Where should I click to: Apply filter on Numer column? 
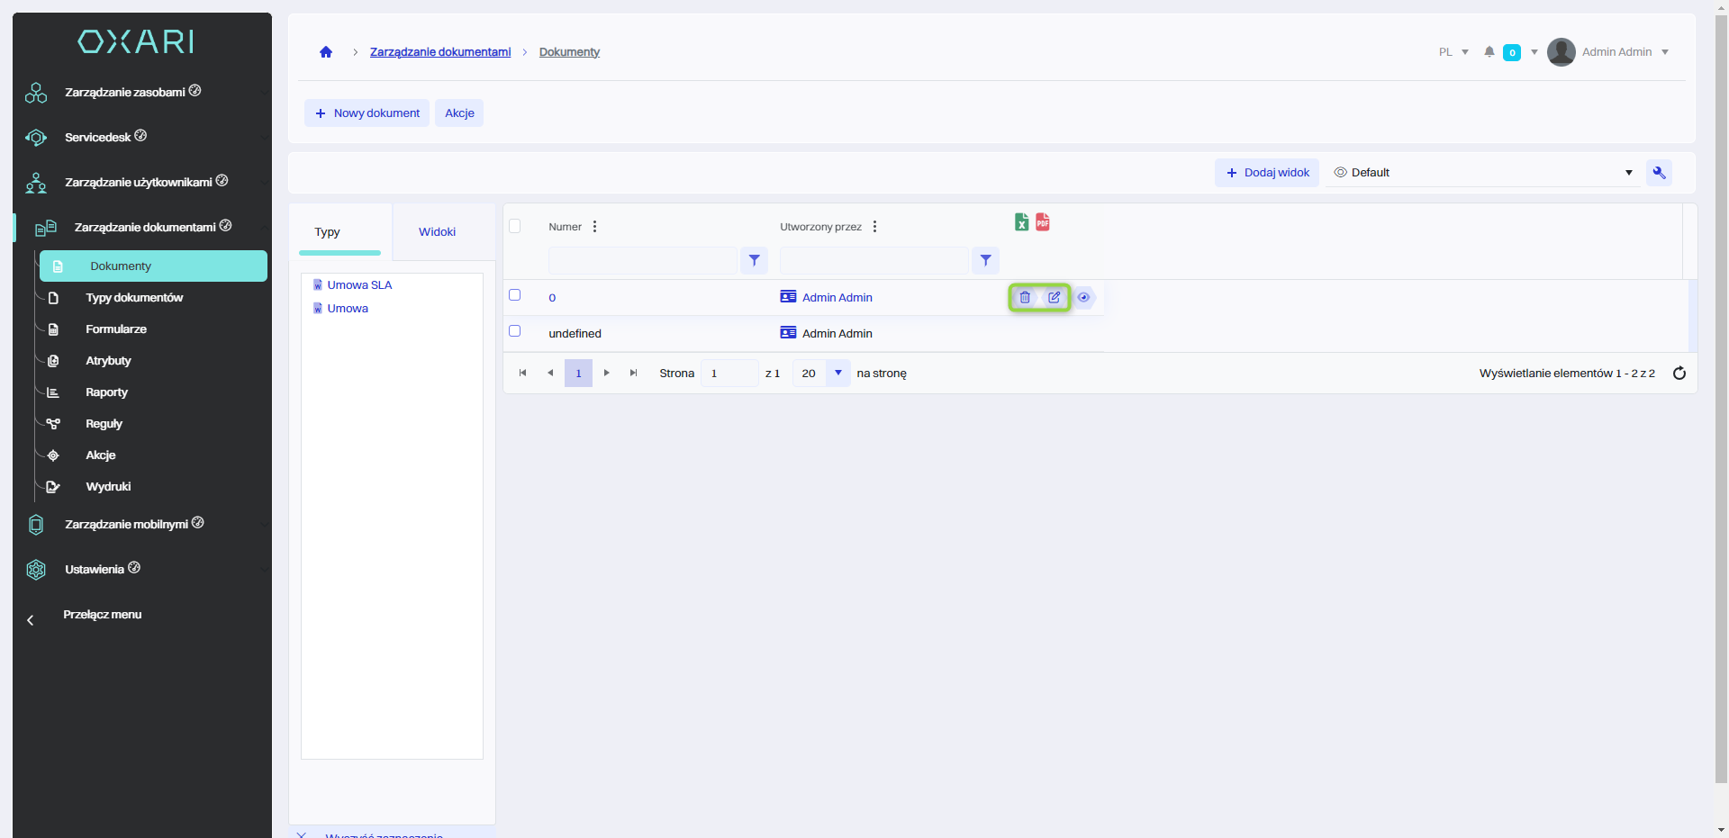point(755,260)
